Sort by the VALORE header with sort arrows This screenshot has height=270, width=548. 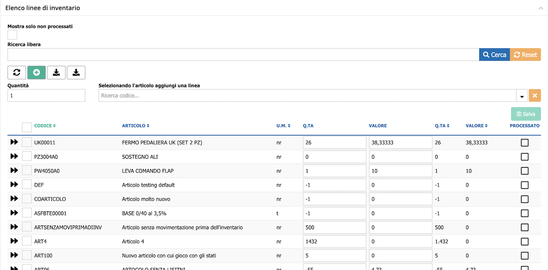477,126
